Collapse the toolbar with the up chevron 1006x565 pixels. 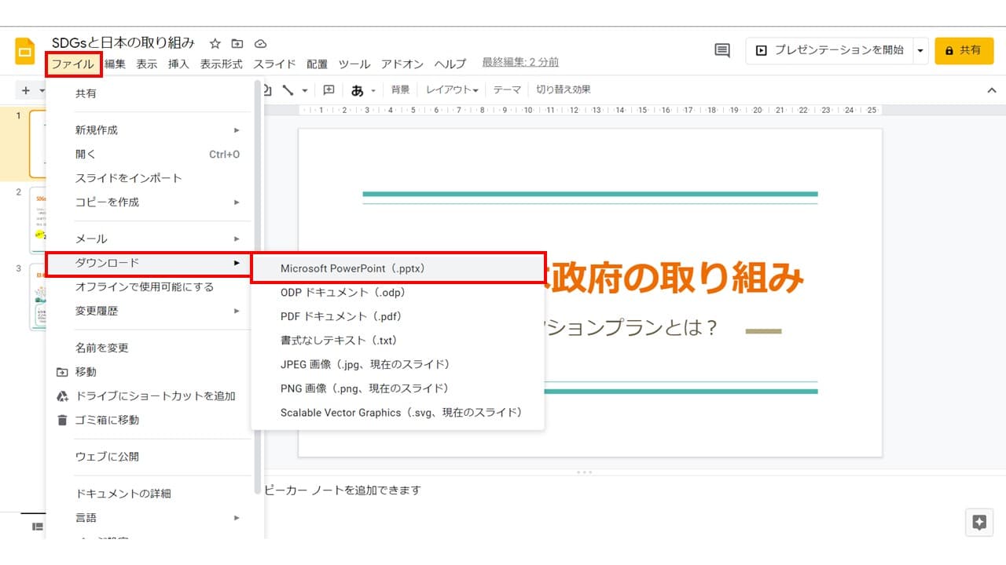click(x=991, y=90)
